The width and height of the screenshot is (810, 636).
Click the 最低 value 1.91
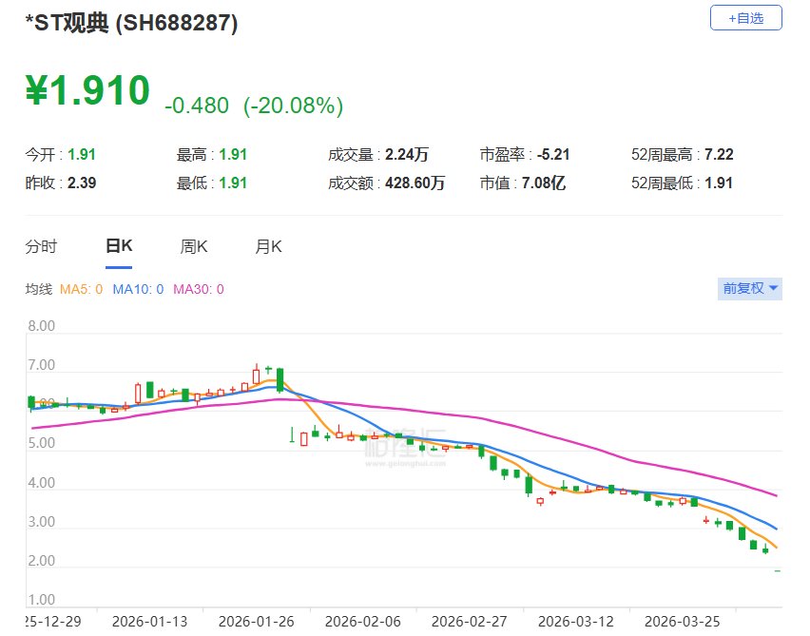(x=233, y=183)
